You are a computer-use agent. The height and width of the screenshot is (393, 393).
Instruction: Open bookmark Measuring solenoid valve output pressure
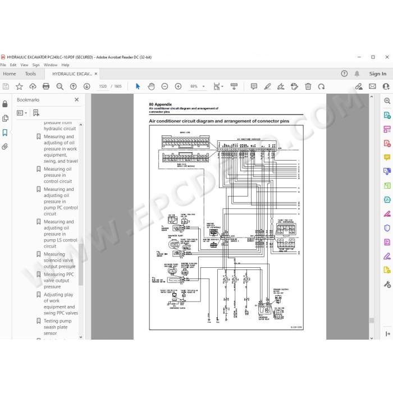point(60,260)
